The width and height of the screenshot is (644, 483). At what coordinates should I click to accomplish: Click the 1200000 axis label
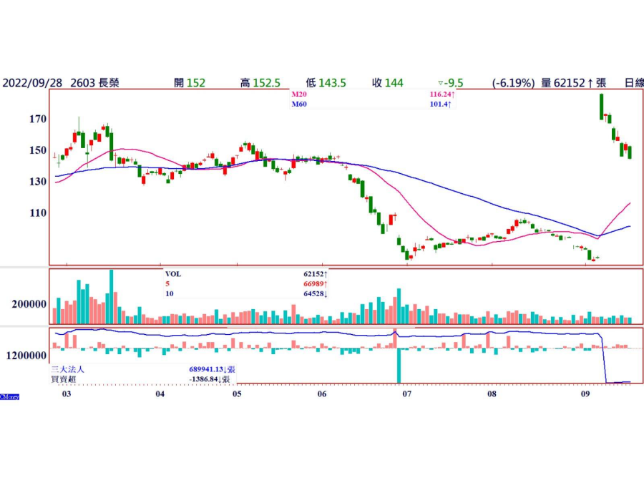click(x=26, y=356)
